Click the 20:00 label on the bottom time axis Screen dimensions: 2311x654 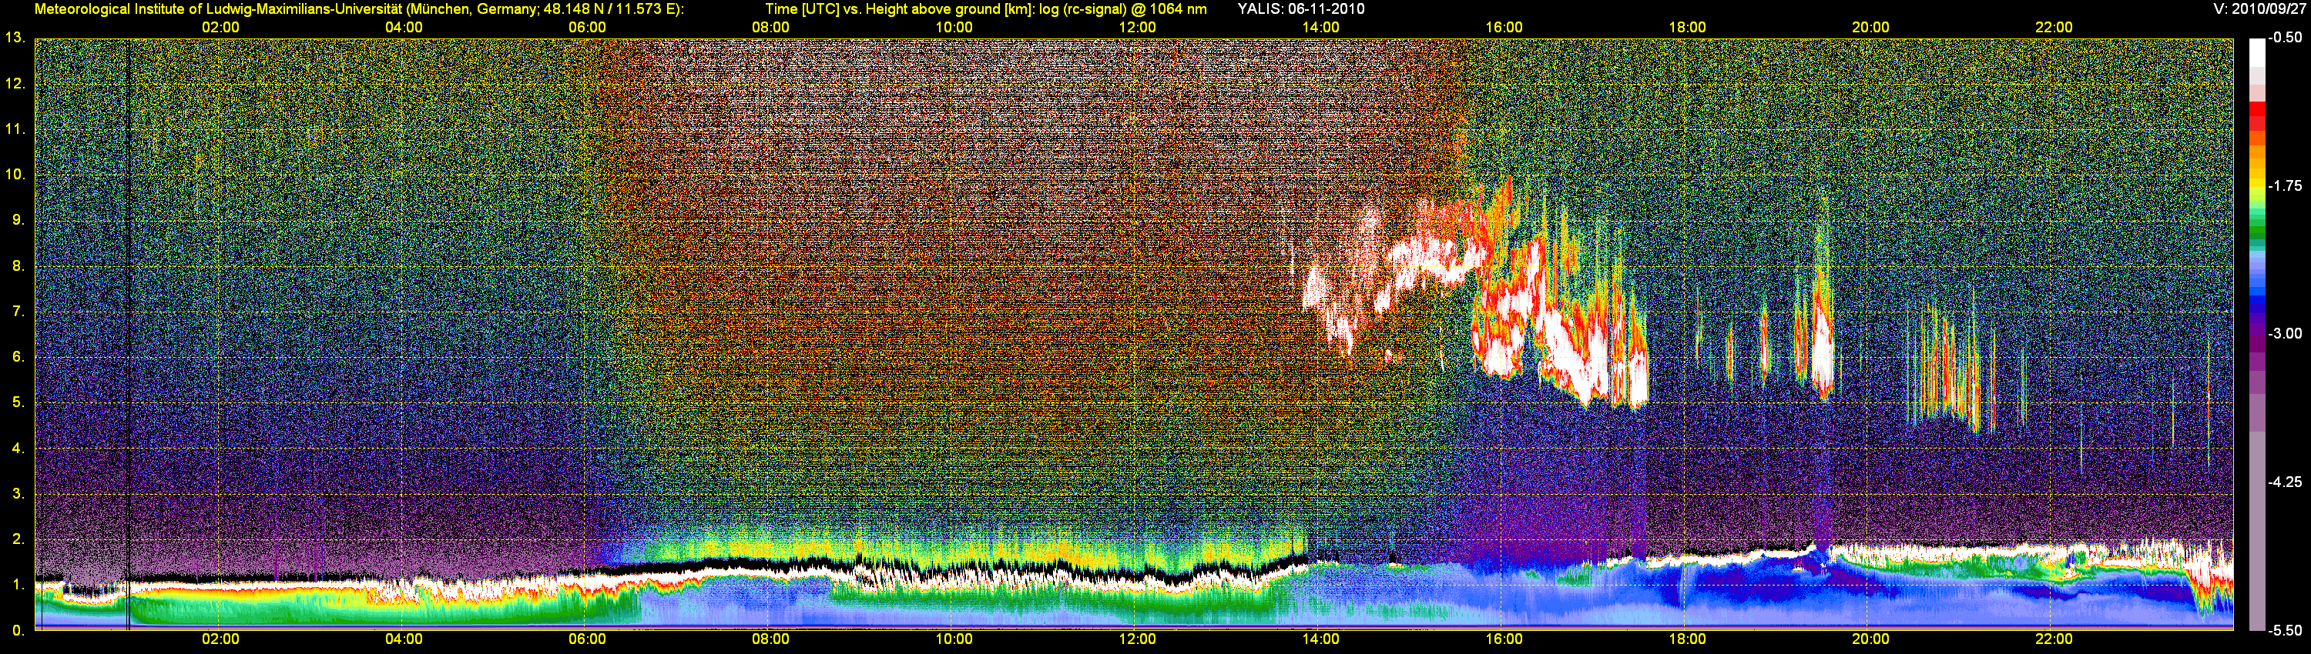pos(1870,639)
